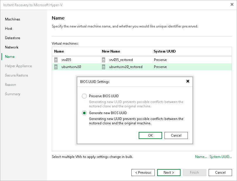This screenshot has width=237, height=181.
Task: Go to the Network wizard step
Action: click(x=12, y=47)
